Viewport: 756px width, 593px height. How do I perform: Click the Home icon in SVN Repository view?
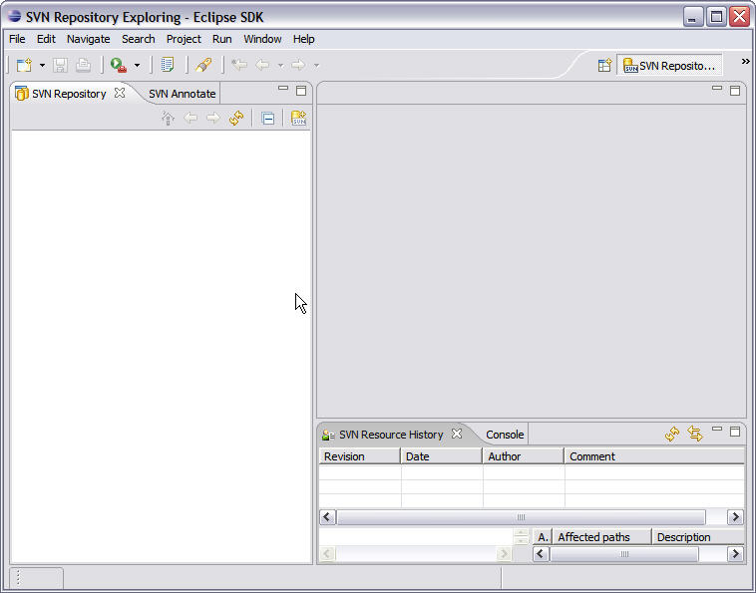pos(168,118)
